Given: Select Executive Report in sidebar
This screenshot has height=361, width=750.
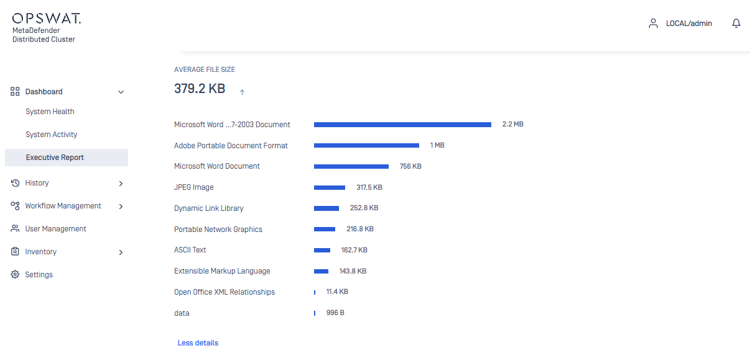Looking at the screenshot, I should pos(55,158).
